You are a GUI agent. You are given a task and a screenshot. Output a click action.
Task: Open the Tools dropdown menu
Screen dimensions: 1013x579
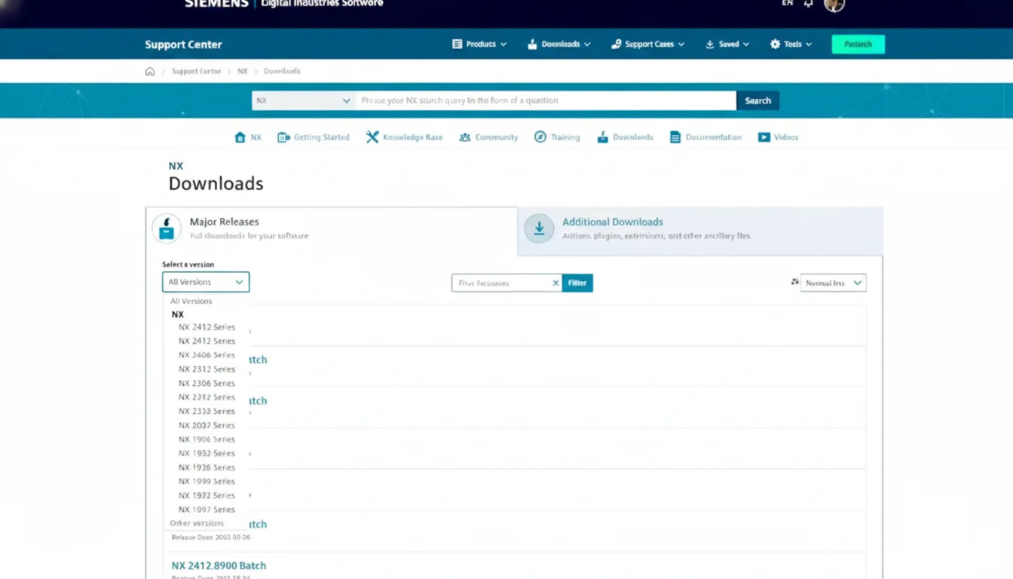click(x=791, y=44)
